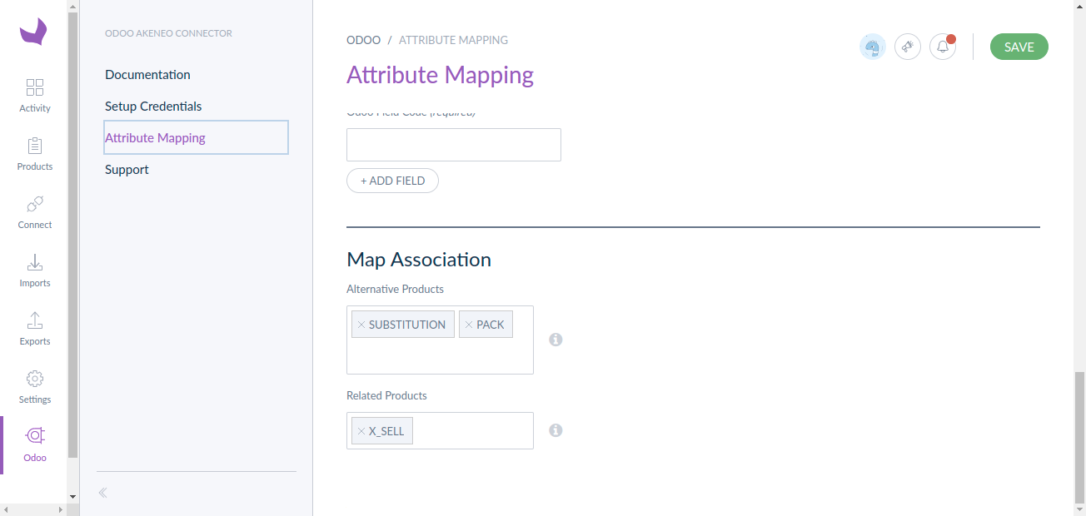Remove the PACK association tag
1086x516 pixels.
(469, 325)
